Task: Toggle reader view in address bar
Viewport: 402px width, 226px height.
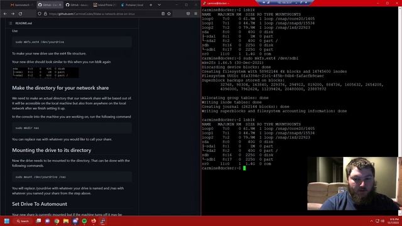Action: [163, 14]
